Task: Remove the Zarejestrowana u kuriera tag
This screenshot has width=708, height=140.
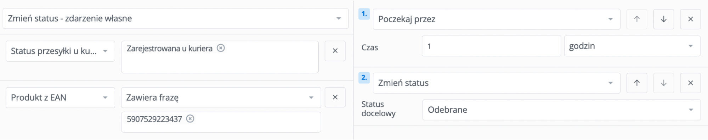Action: click(x=221, y=48)
